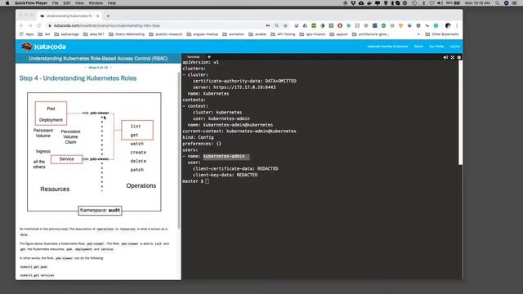Click the Log Out link

click(454, 47)
